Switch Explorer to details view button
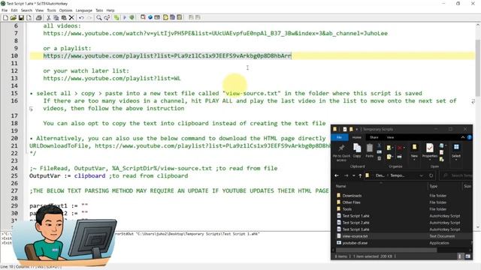The image size is (481, 270). 460,256
